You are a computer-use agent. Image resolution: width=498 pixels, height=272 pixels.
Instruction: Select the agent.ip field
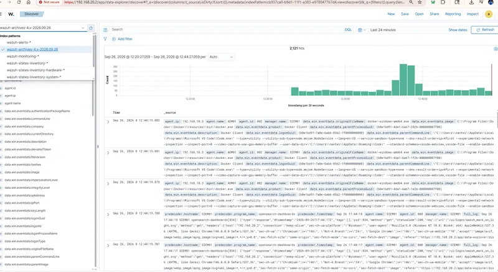coord(10,96)
